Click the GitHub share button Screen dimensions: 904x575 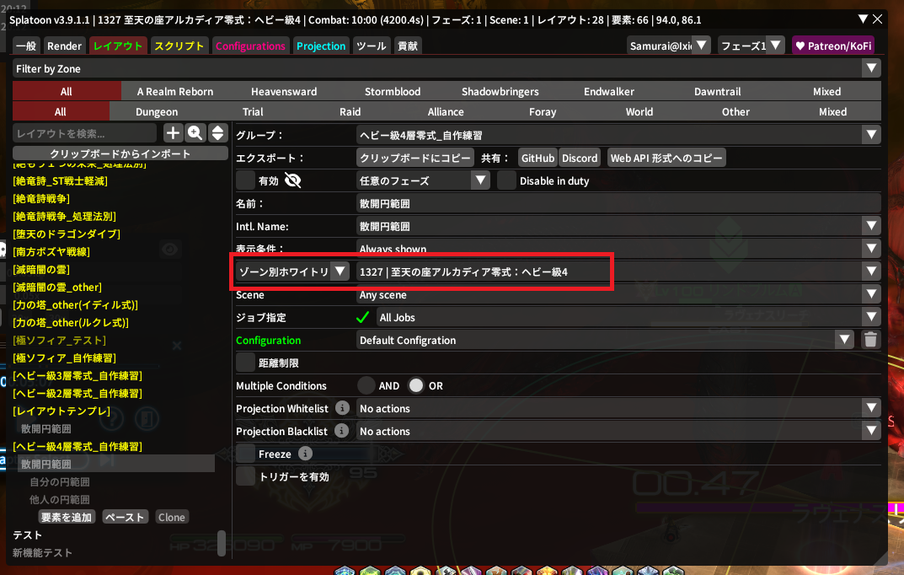[x=538, y=158]
